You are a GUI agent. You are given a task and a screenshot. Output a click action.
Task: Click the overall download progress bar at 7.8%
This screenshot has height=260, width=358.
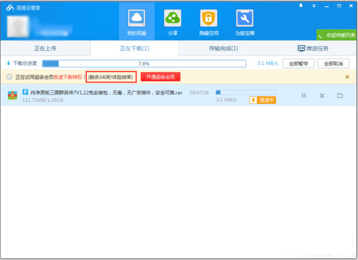pos(144,64)
